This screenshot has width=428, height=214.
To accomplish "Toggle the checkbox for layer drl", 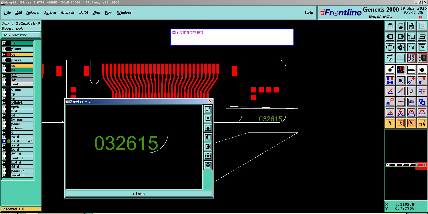I will pyautogui.click(x=4, y=76).
